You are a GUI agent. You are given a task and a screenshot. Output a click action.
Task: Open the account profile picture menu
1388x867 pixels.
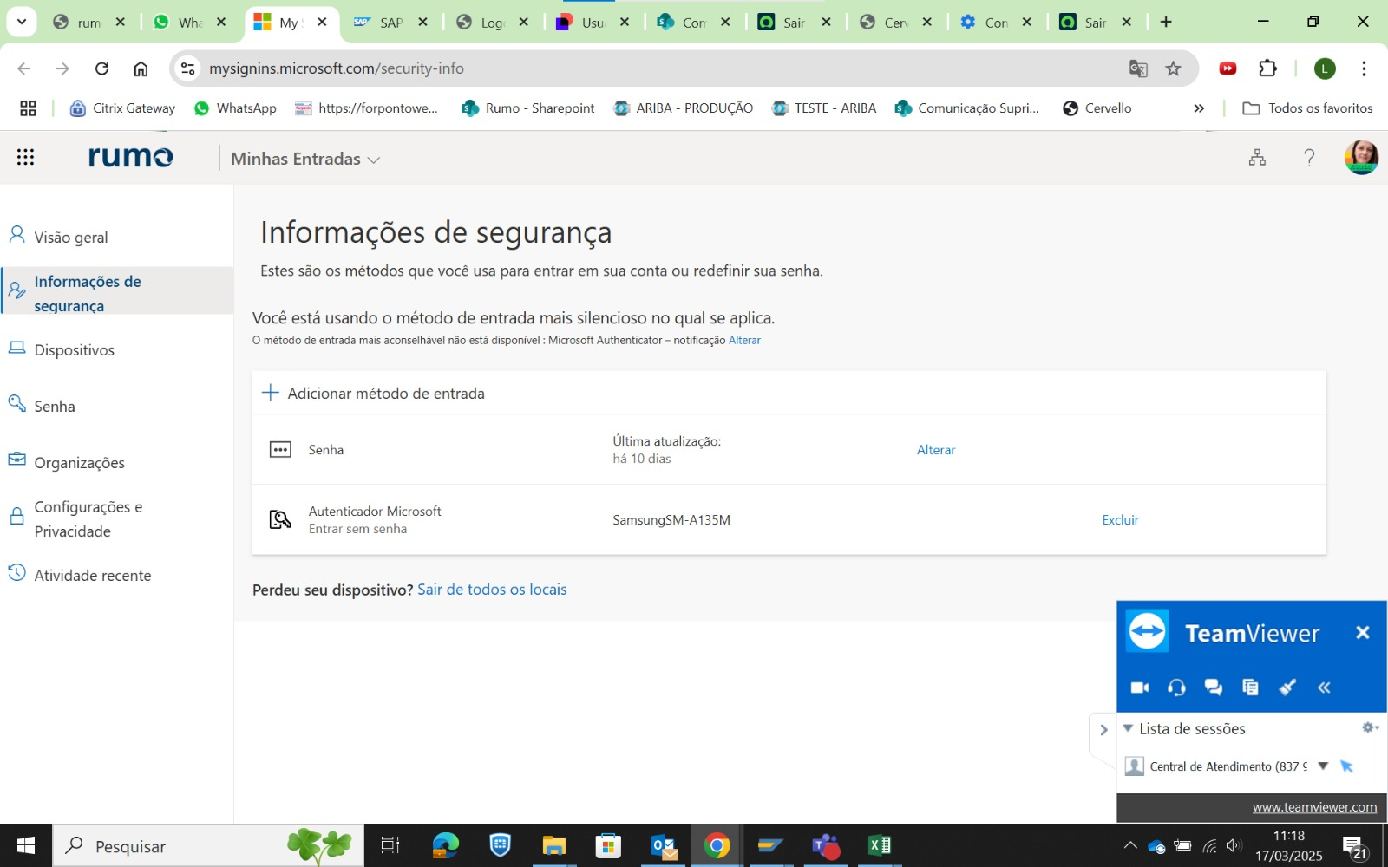click(x=1361, y=157)
